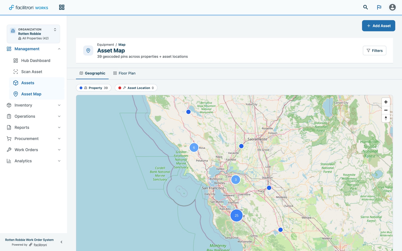This screenshot has height=251, width=402.
Task: Click "All Properties (42)" text
Action: [35, 38]
